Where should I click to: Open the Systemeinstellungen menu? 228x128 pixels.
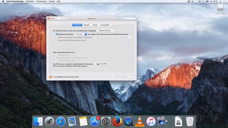pos(15,1)
